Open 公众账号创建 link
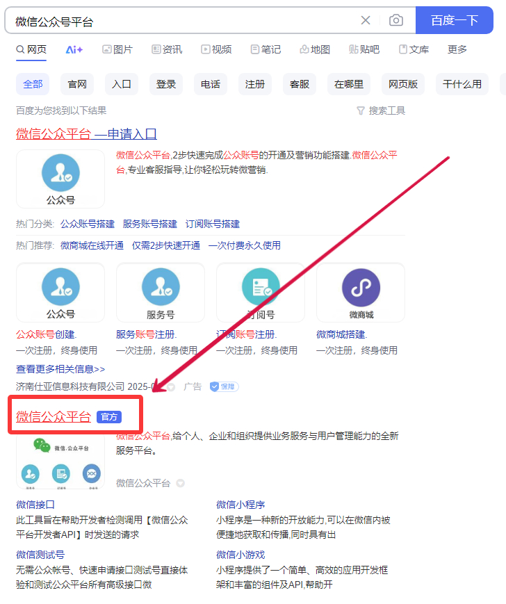 [46, 334]
